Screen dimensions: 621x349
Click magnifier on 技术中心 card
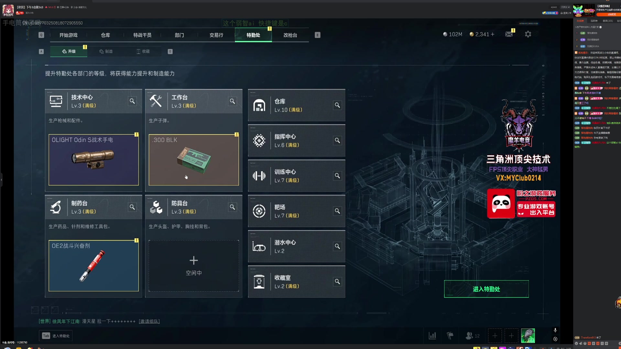coord(132,101)
